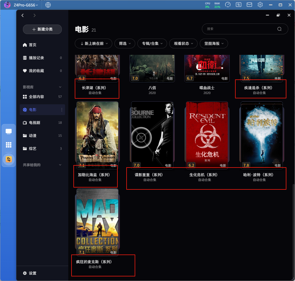Viewport: 295px width, 281px height.
Task: Open the 长津湖 poster thumbnail
Action: (97, 68)
